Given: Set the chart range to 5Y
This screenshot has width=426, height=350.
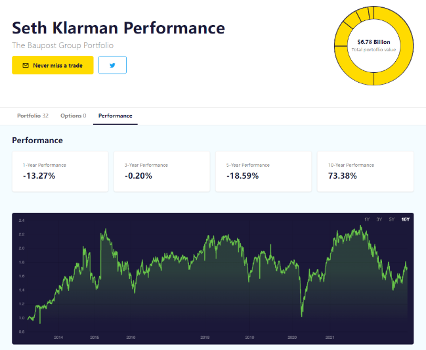Looking at the screenshot, I should [x=391, y=219].
